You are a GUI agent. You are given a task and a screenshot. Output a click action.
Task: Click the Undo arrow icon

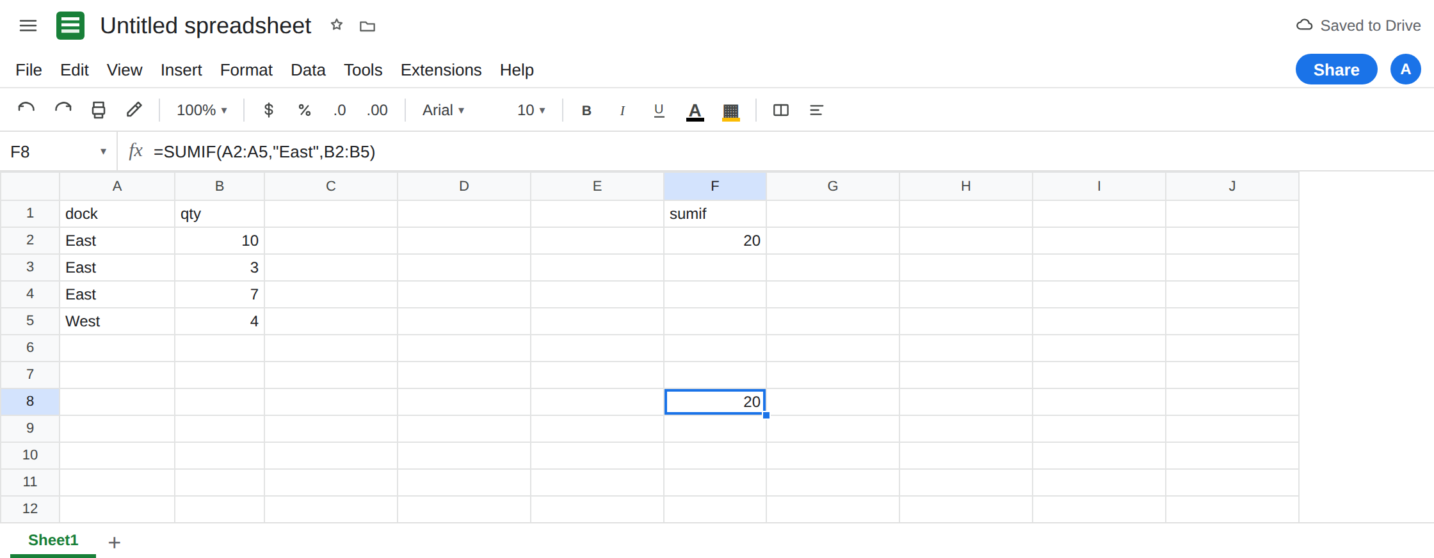(26, 109)
